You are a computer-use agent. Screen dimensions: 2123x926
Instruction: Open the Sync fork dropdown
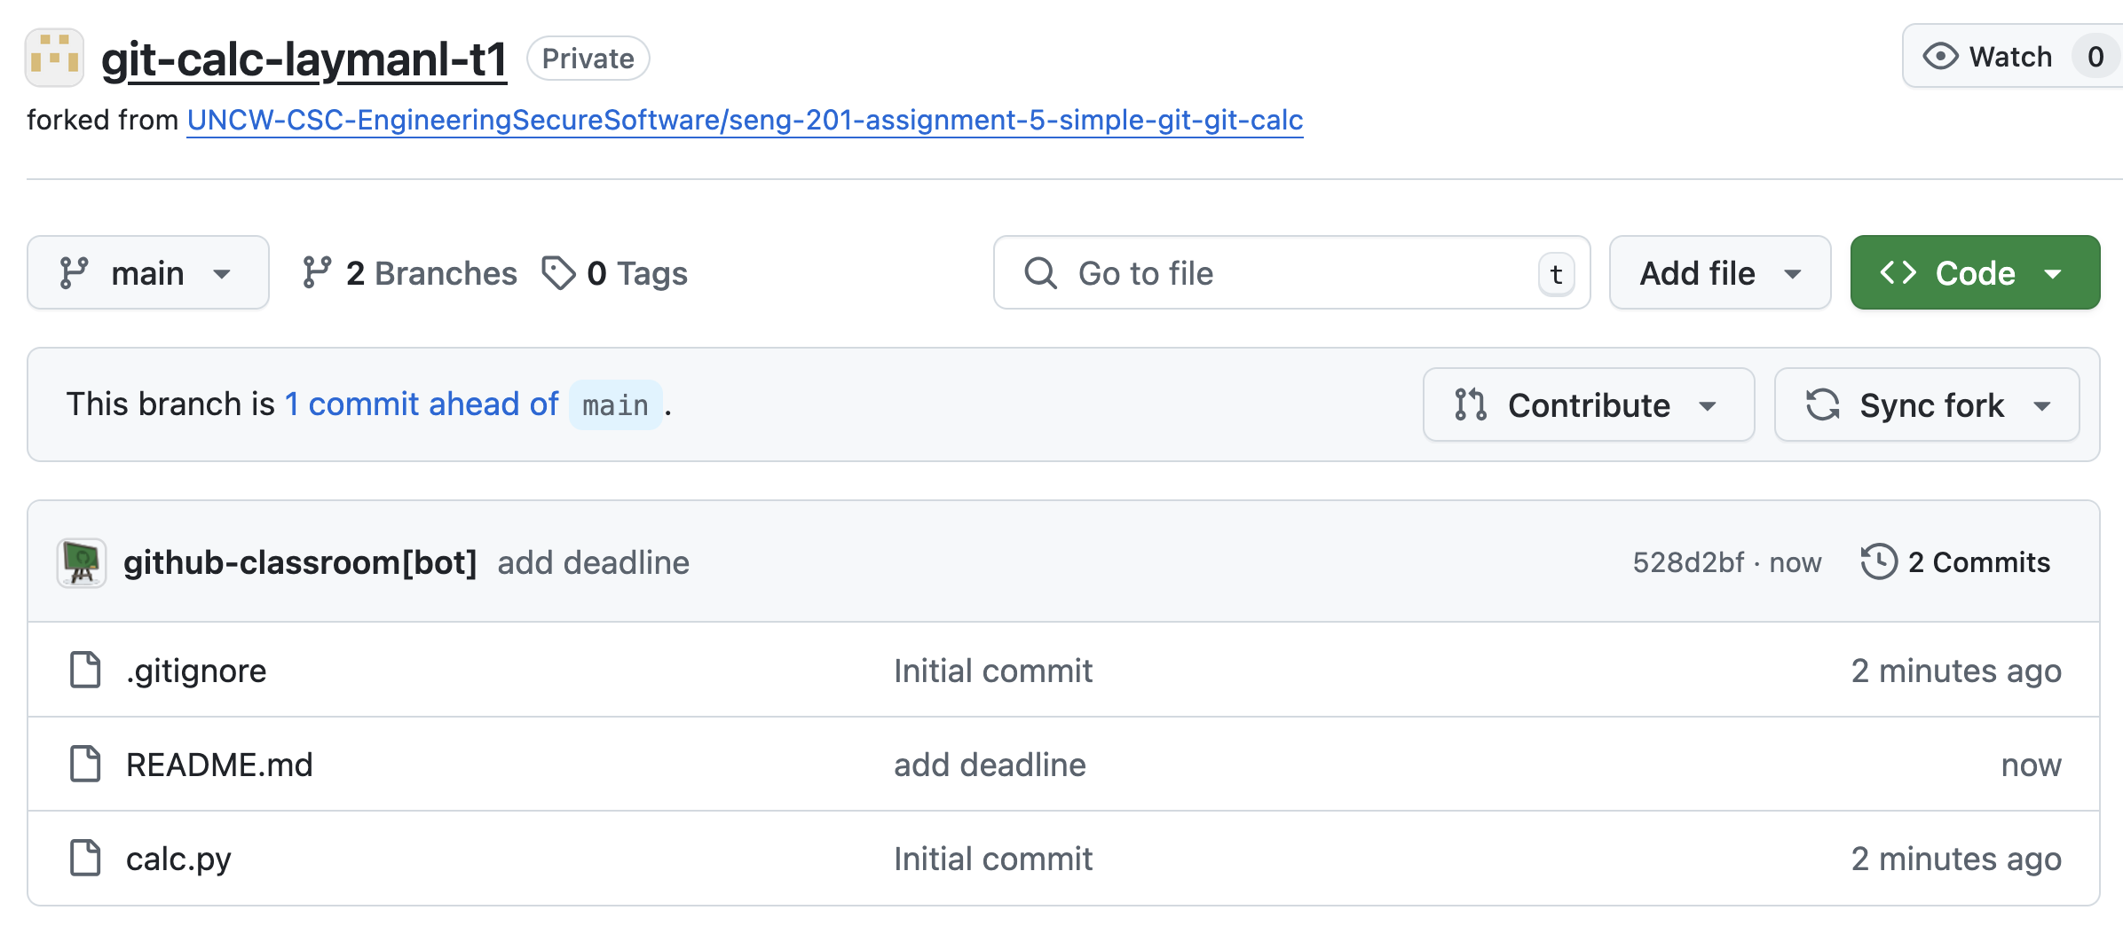[1927, 404]
